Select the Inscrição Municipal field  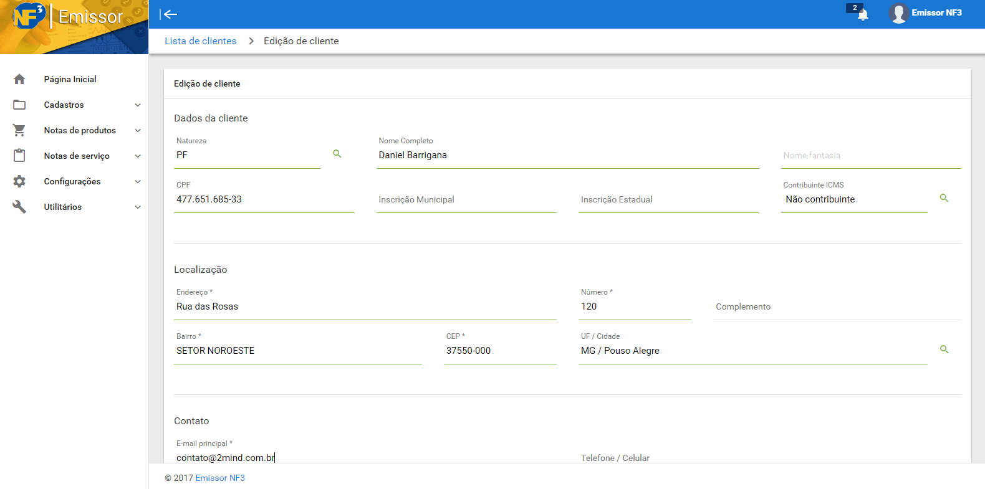tap(466, 200)
